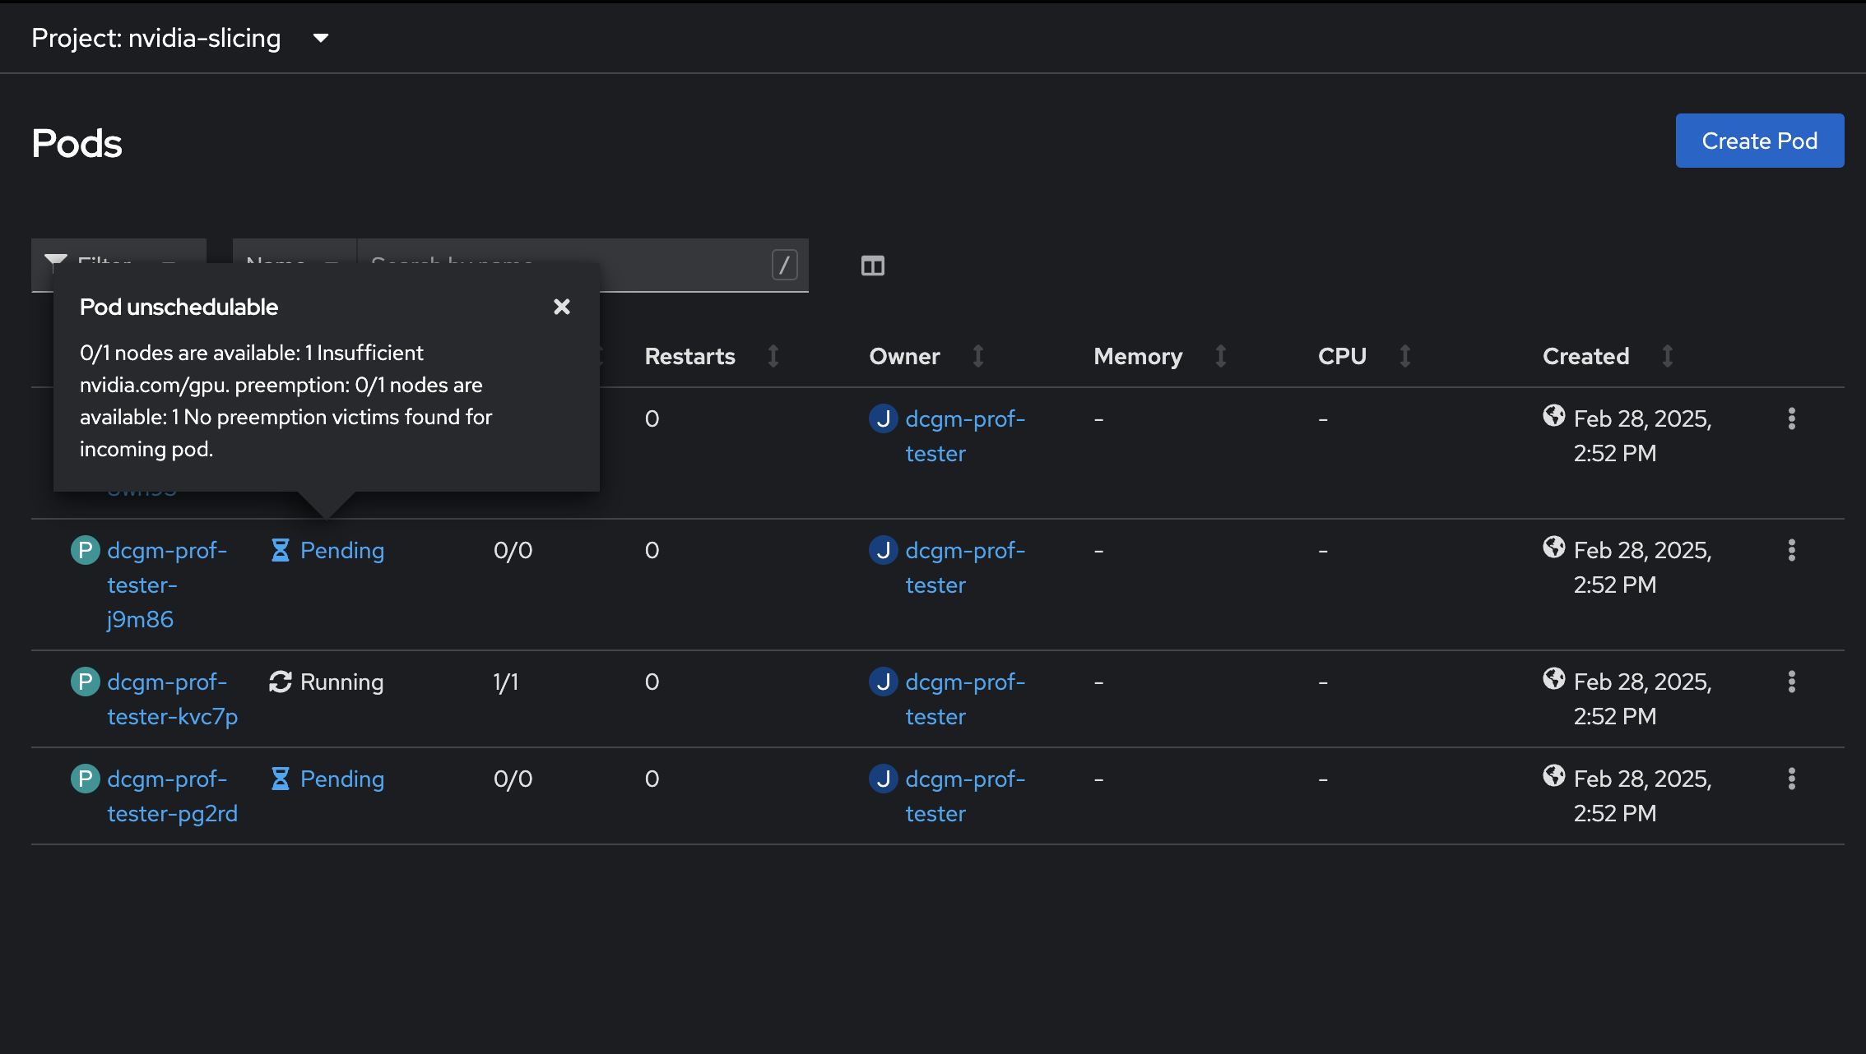Open kebab actions menu for first row
This screenshot has width=1866, height=1054.
(1792, 418)
